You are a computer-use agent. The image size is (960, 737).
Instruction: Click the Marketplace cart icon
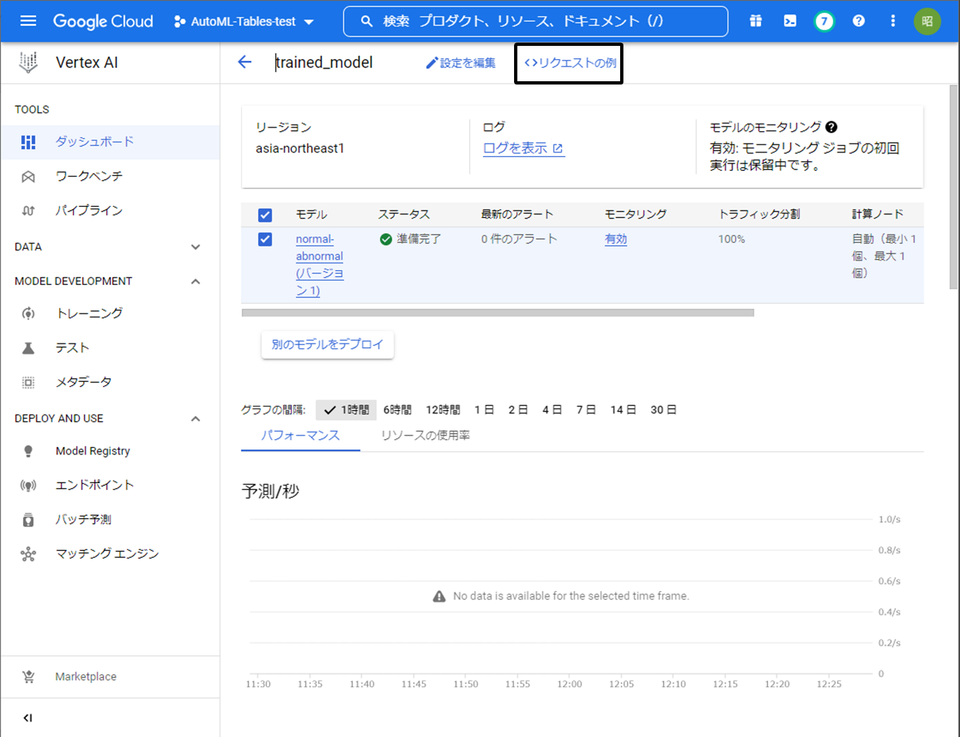[28, 677]
